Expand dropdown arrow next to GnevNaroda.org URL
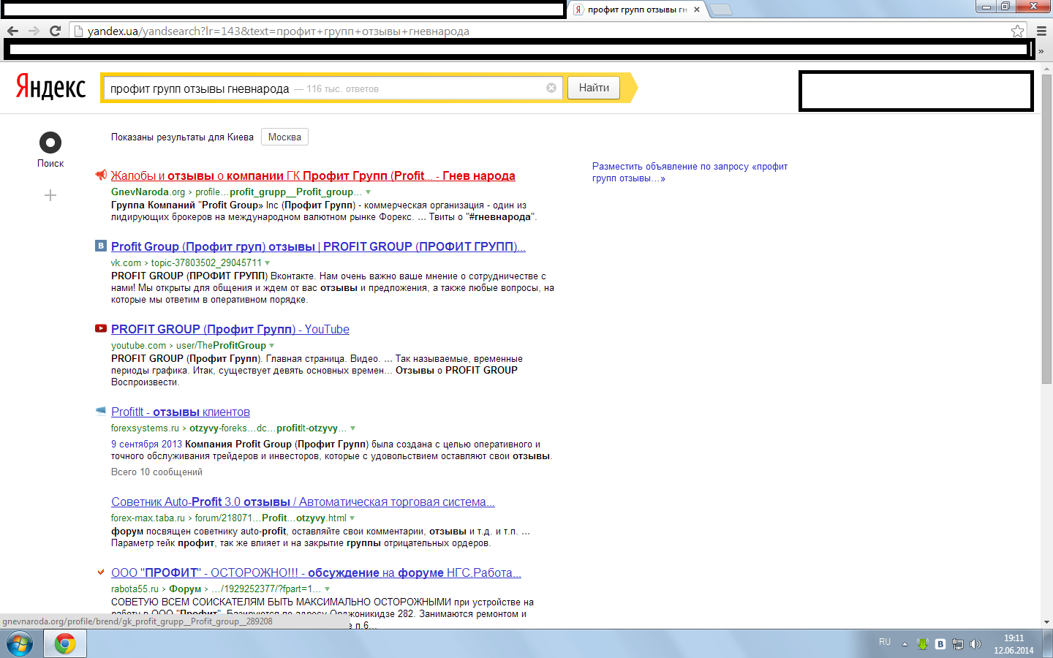Screen dimensions: 1053x658 point(368,192)
